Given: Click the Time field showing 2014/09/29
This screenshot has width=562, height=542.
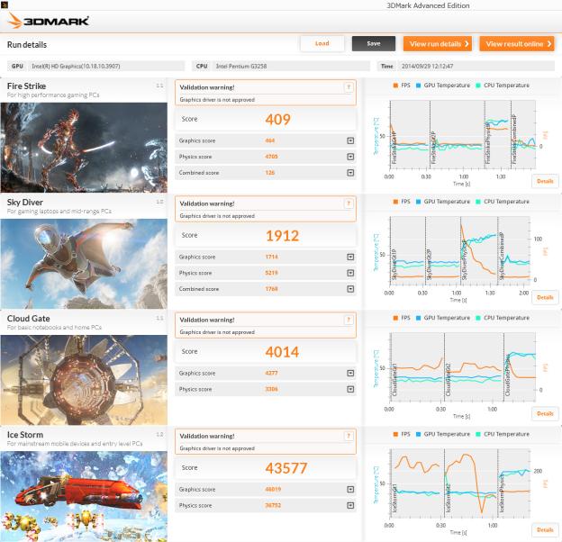Looking at the screenshot, I should click(x=466, y=66).
